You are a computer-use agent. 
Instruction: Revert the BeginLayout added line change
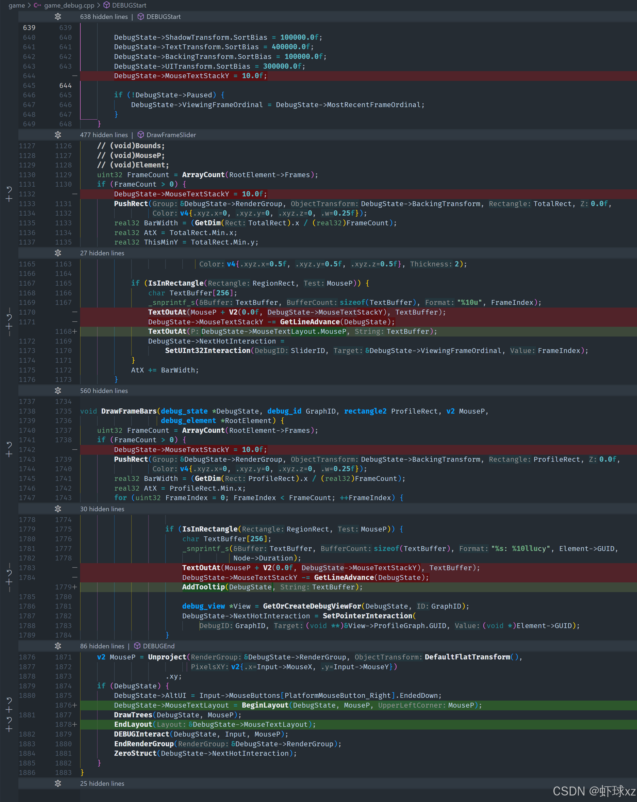[x=9, y=701]
